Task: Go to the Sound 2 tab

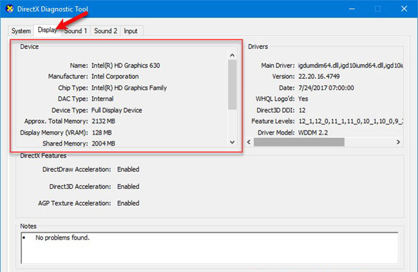Action: tap(106, 31)
